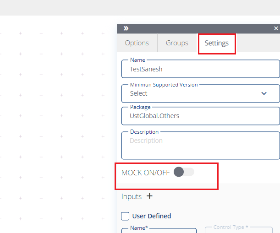Click the User Defined label text
The width and height of the screenshot is (280, 233).
click(x=152, y=216)
